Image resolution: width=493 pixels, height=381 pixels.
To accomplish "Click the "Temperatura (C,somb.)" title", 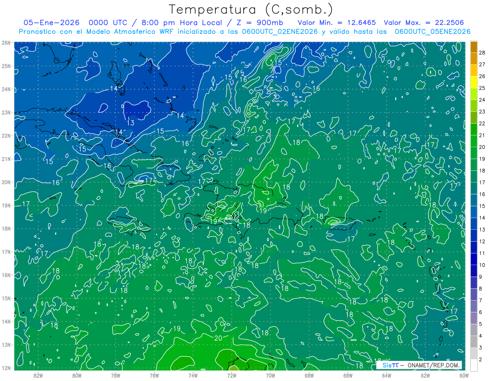I will click(251, 9).
